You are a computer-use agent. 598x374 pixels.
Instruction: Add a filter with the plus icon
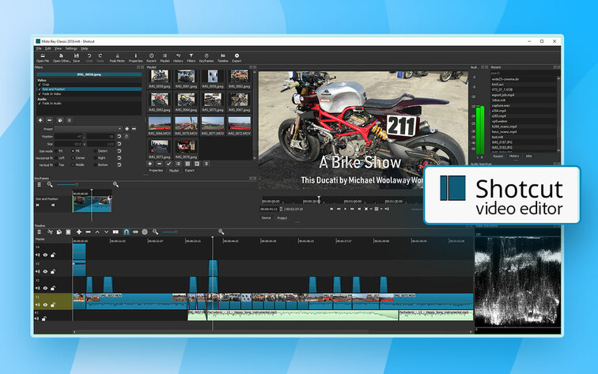coord(40,120)
